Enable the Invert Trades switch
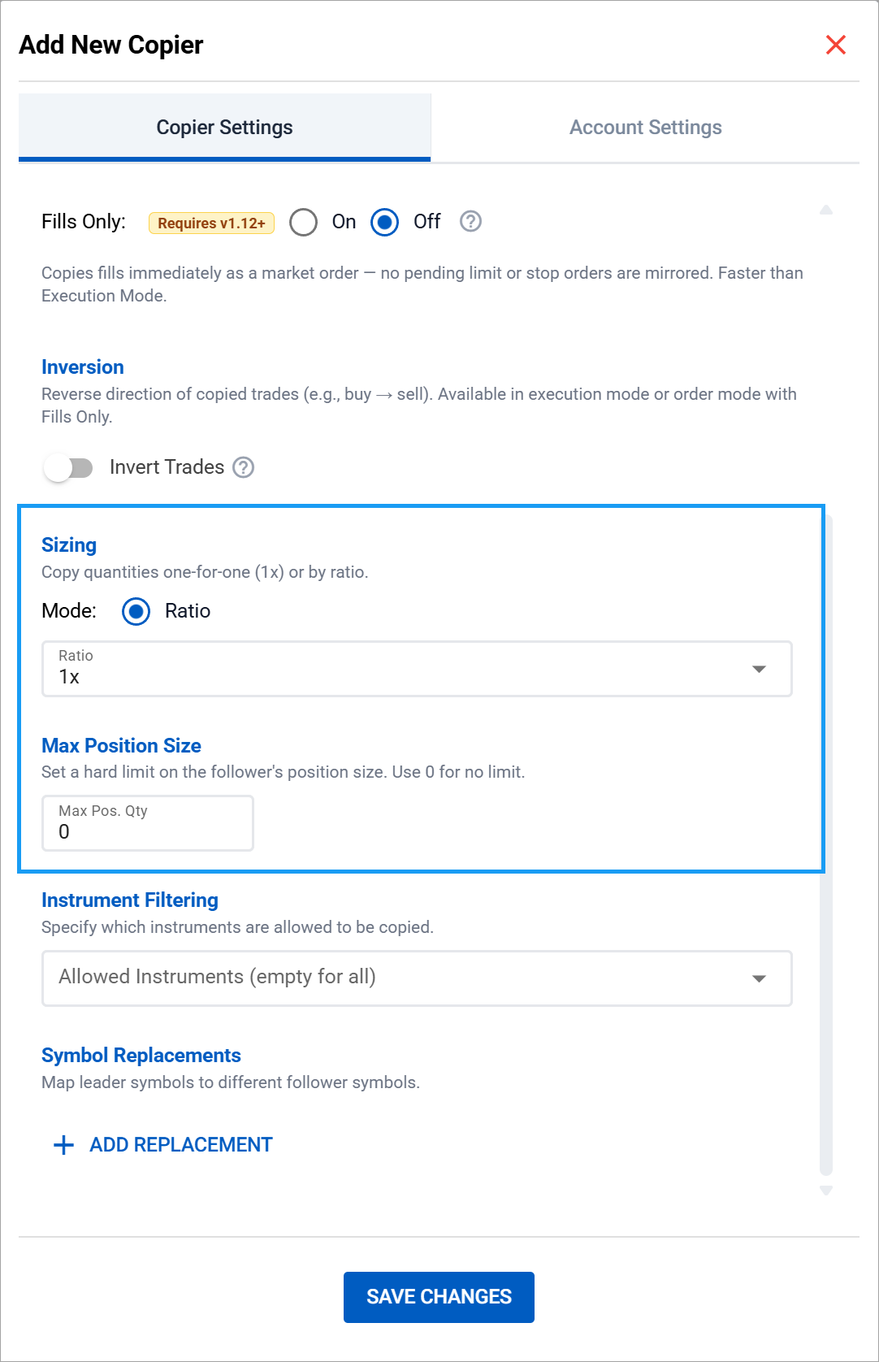The image size is (879, 1362). pyautogui.click(x=69, y=468)
